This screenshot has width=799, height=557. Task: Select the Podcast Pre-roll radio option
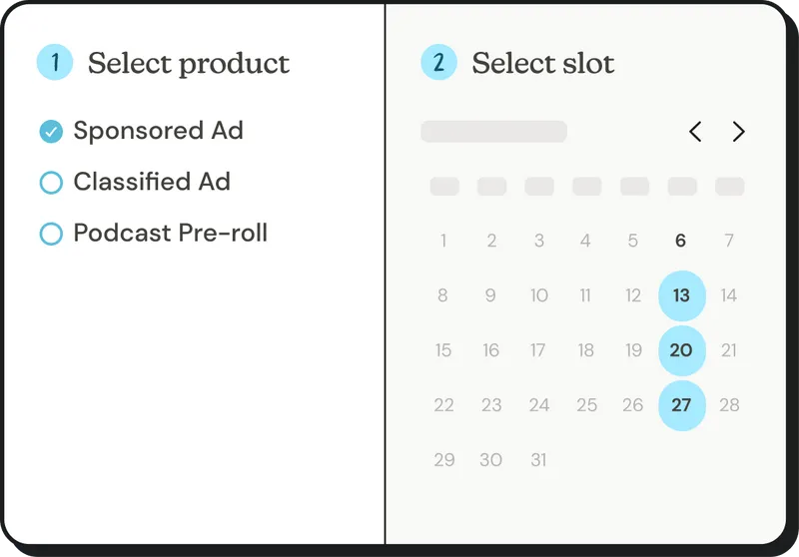[x=51, y=235]
